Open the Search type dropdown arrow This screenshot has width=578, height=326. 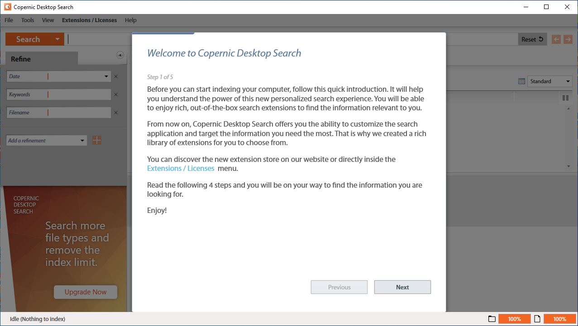coord(57,39)
